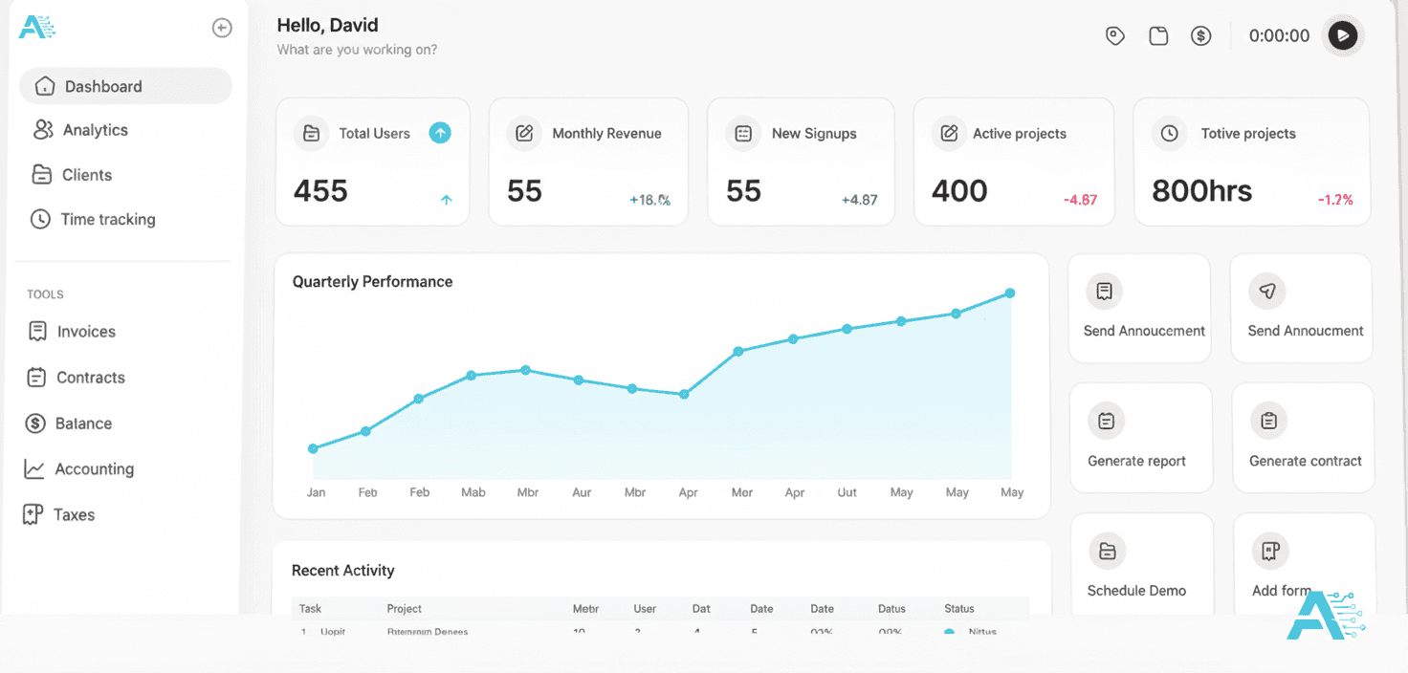The height and width of the screenshot is (673, 1408).
Task: Click the Taxes receipt icon
Action: coord(35,514)
